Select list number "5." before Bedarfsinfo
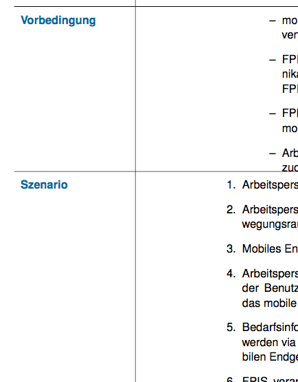Image resolution: width=298 pixels, height=382 pixels. click(x=231, y=328)
